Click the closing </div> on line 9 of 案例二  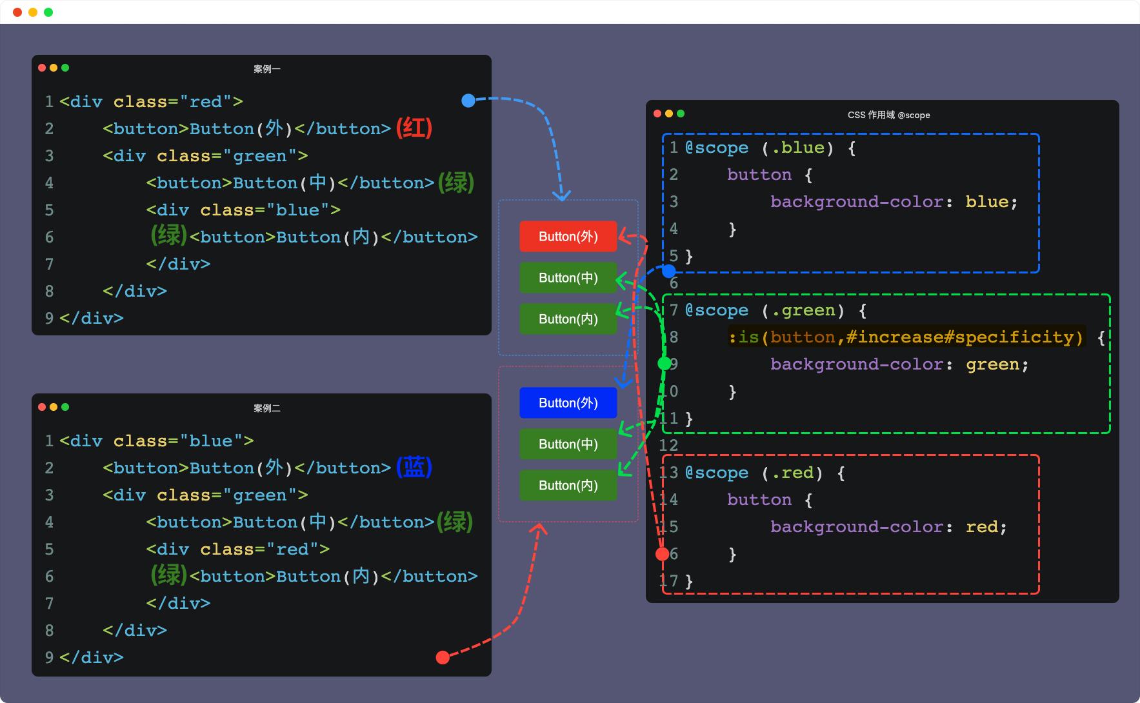click(92, 658)
